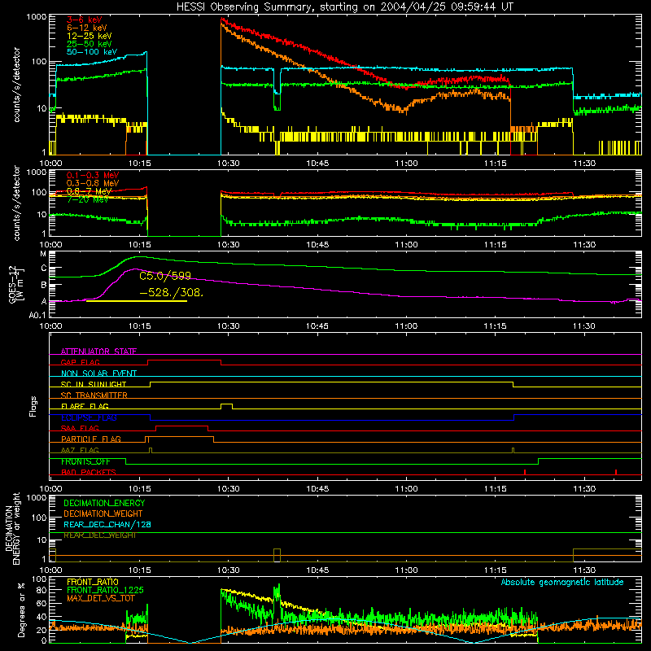Click the 0.8-7 MeV legend label
The height and width of the screenshot is (651, 651).
(x=89, y=191)
